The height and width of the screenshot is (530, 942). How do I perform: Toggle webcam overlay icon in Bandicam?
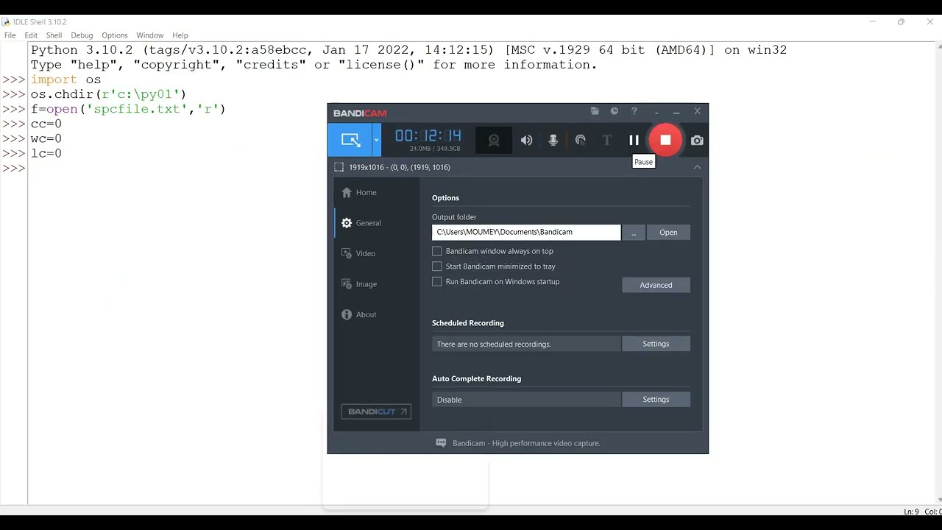click(x=494, y=140)
